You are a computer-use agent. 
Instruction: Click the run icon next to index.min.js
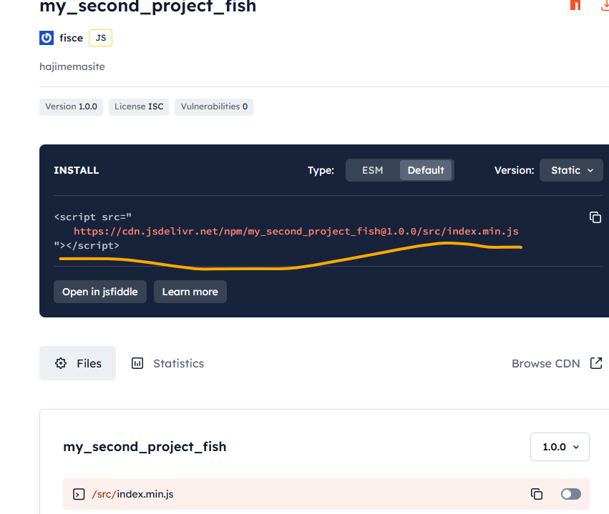(x=78, y=494)
